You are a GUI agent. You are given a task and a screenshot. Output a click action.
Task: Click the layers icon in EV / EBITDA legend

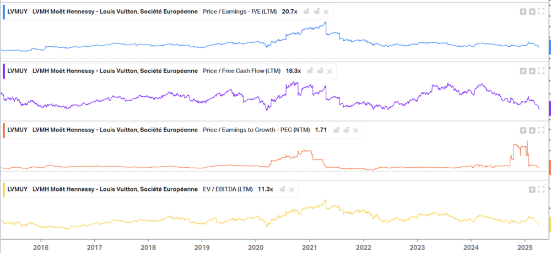282,189
